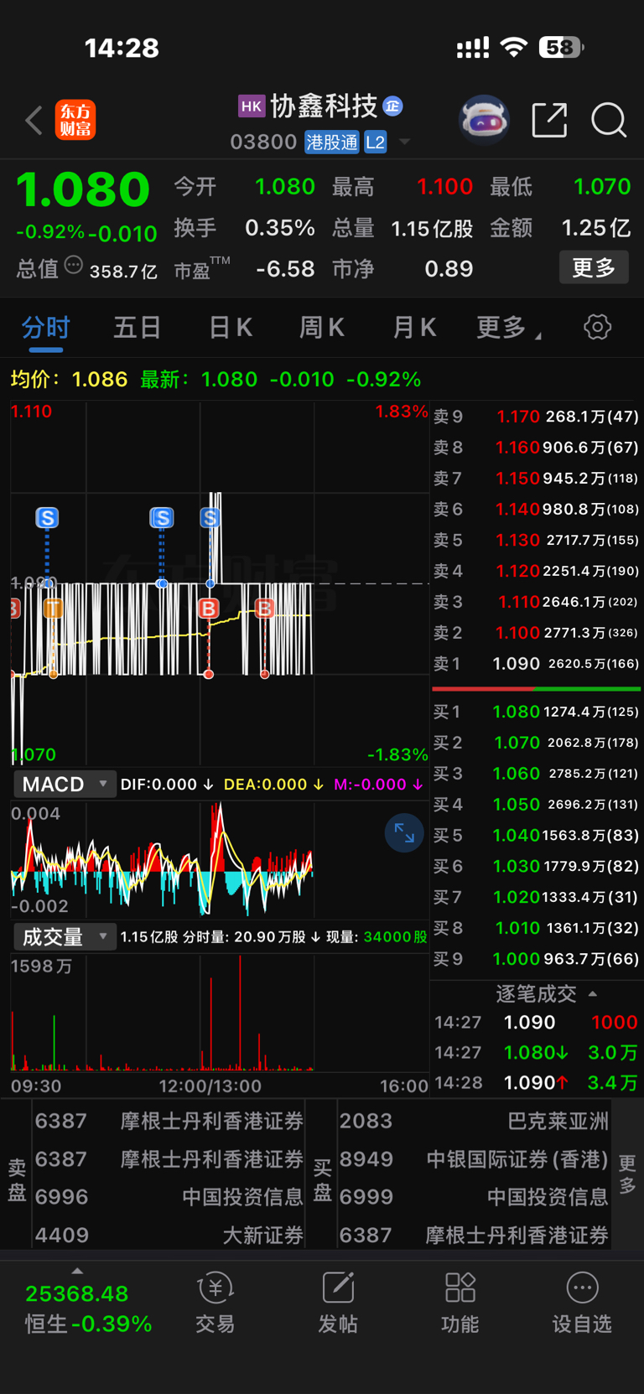The image size is (644, 1394).
Task: Tap the 买3 1.060 order row
Action: pos(536,773)
